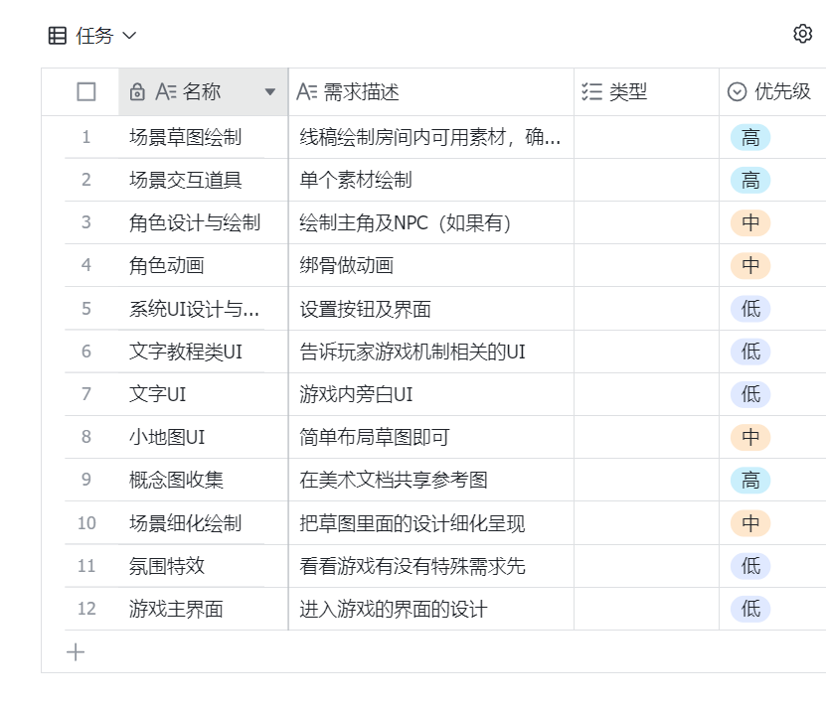The width and height of the screenshot is (826, 706).
Task: Open the 游戏主界面 record
Action: [x=176, y=609]
